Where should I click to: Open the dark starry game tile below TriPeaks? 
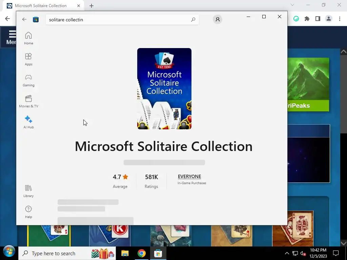pyautogui.click(x=309, y=153)
